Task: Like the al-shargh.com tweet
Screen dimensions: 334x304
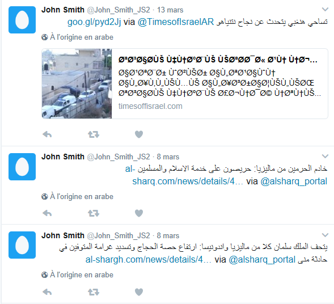Action: pos(139,292)
